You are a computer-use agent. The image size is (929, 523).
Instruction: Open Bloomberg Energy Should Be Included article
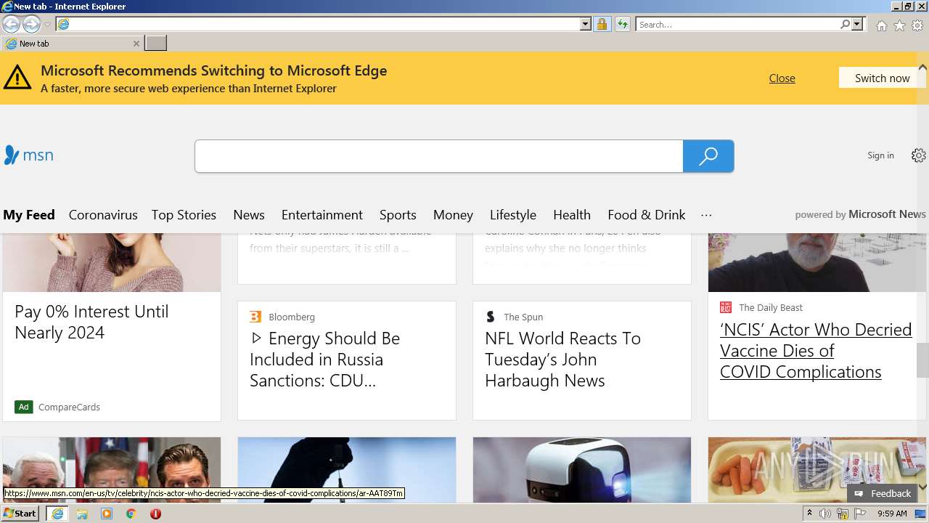point(324,360)
